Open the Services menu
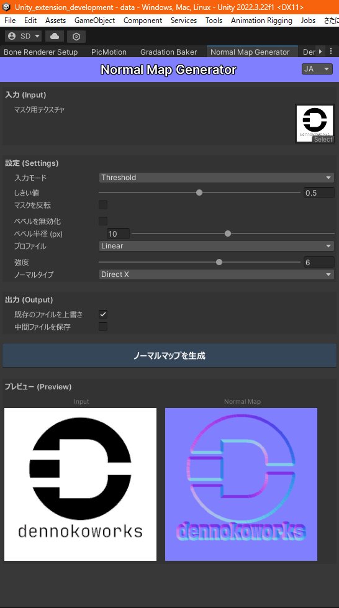Image resolution: width=339 pixels, height=608 pixels. 184,20
